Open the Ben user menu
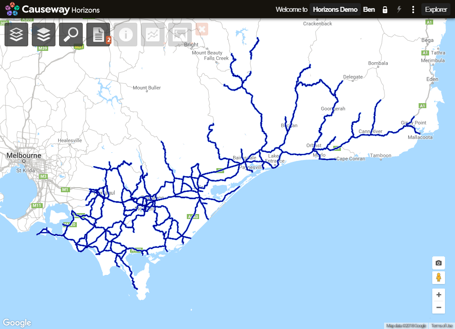This screenshot has width=455, height=329. click(x=369, y=9)
